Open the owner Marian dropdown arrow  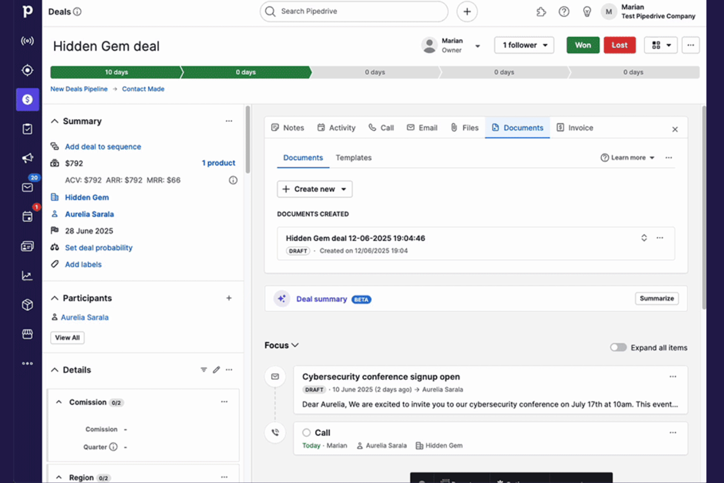pos(477,46)
